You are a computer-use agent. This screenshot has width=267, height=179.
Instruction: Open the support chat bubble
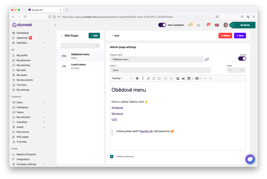(x=250, y=159)
